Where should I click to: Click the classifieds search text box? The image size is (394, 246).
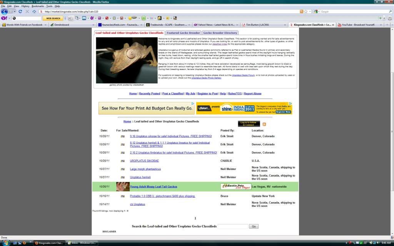click(x=233, y=226)
